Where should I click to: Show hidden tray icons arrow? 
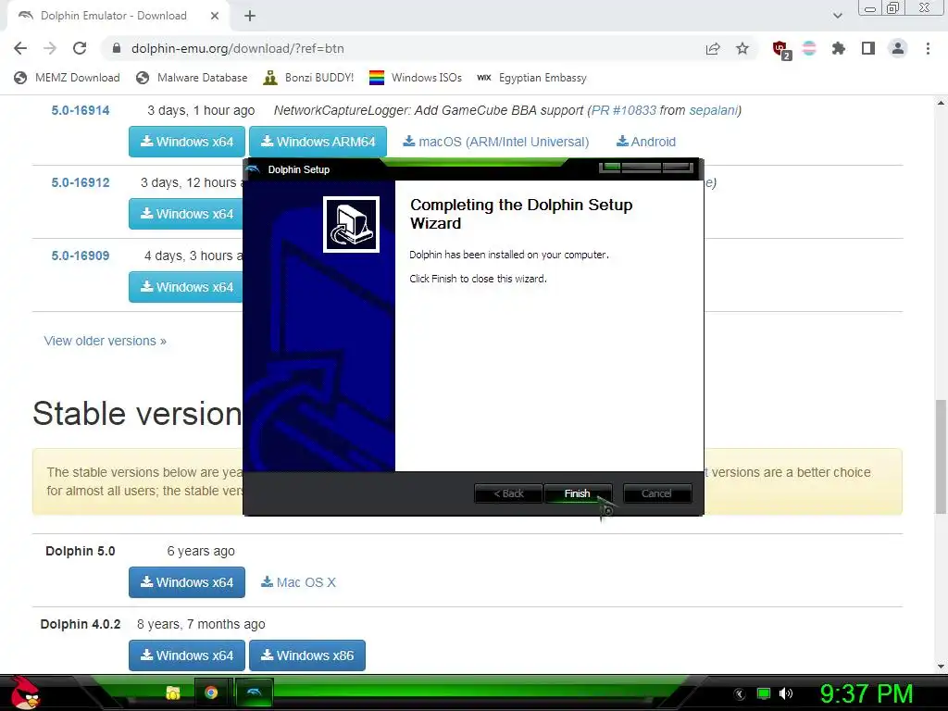tap(740, 693)
